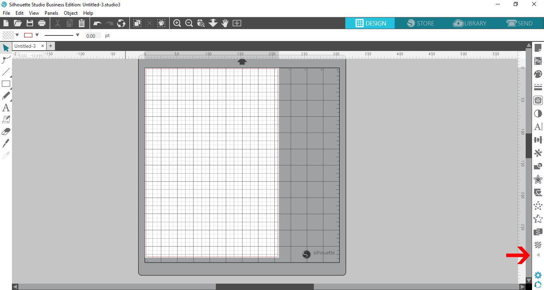This screenshot has width=544, height=290.
Task: Switch to the SEND tab
Action: point(519,23)
